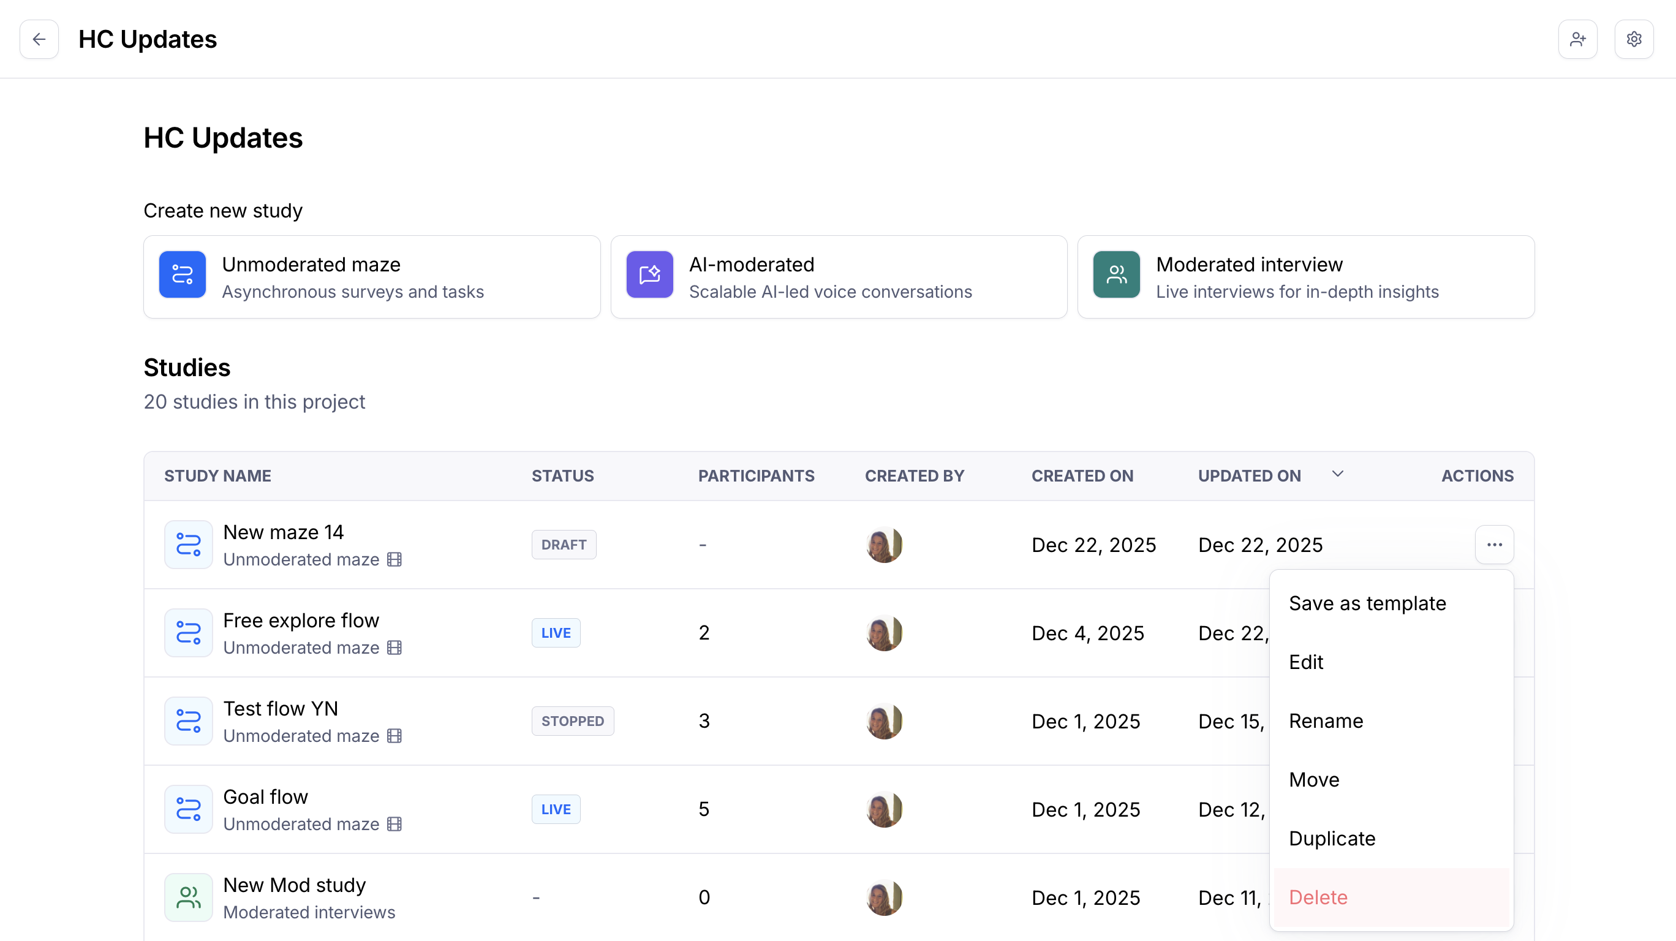Sort by Updated On chevron
The height and width of the screenshot is (941, 1676).
tap(1337, 474)
